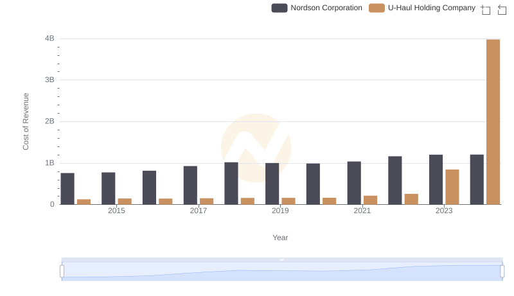Grab the left handle of the zoom slider
The image size is (514, 296).
(62, 272)
